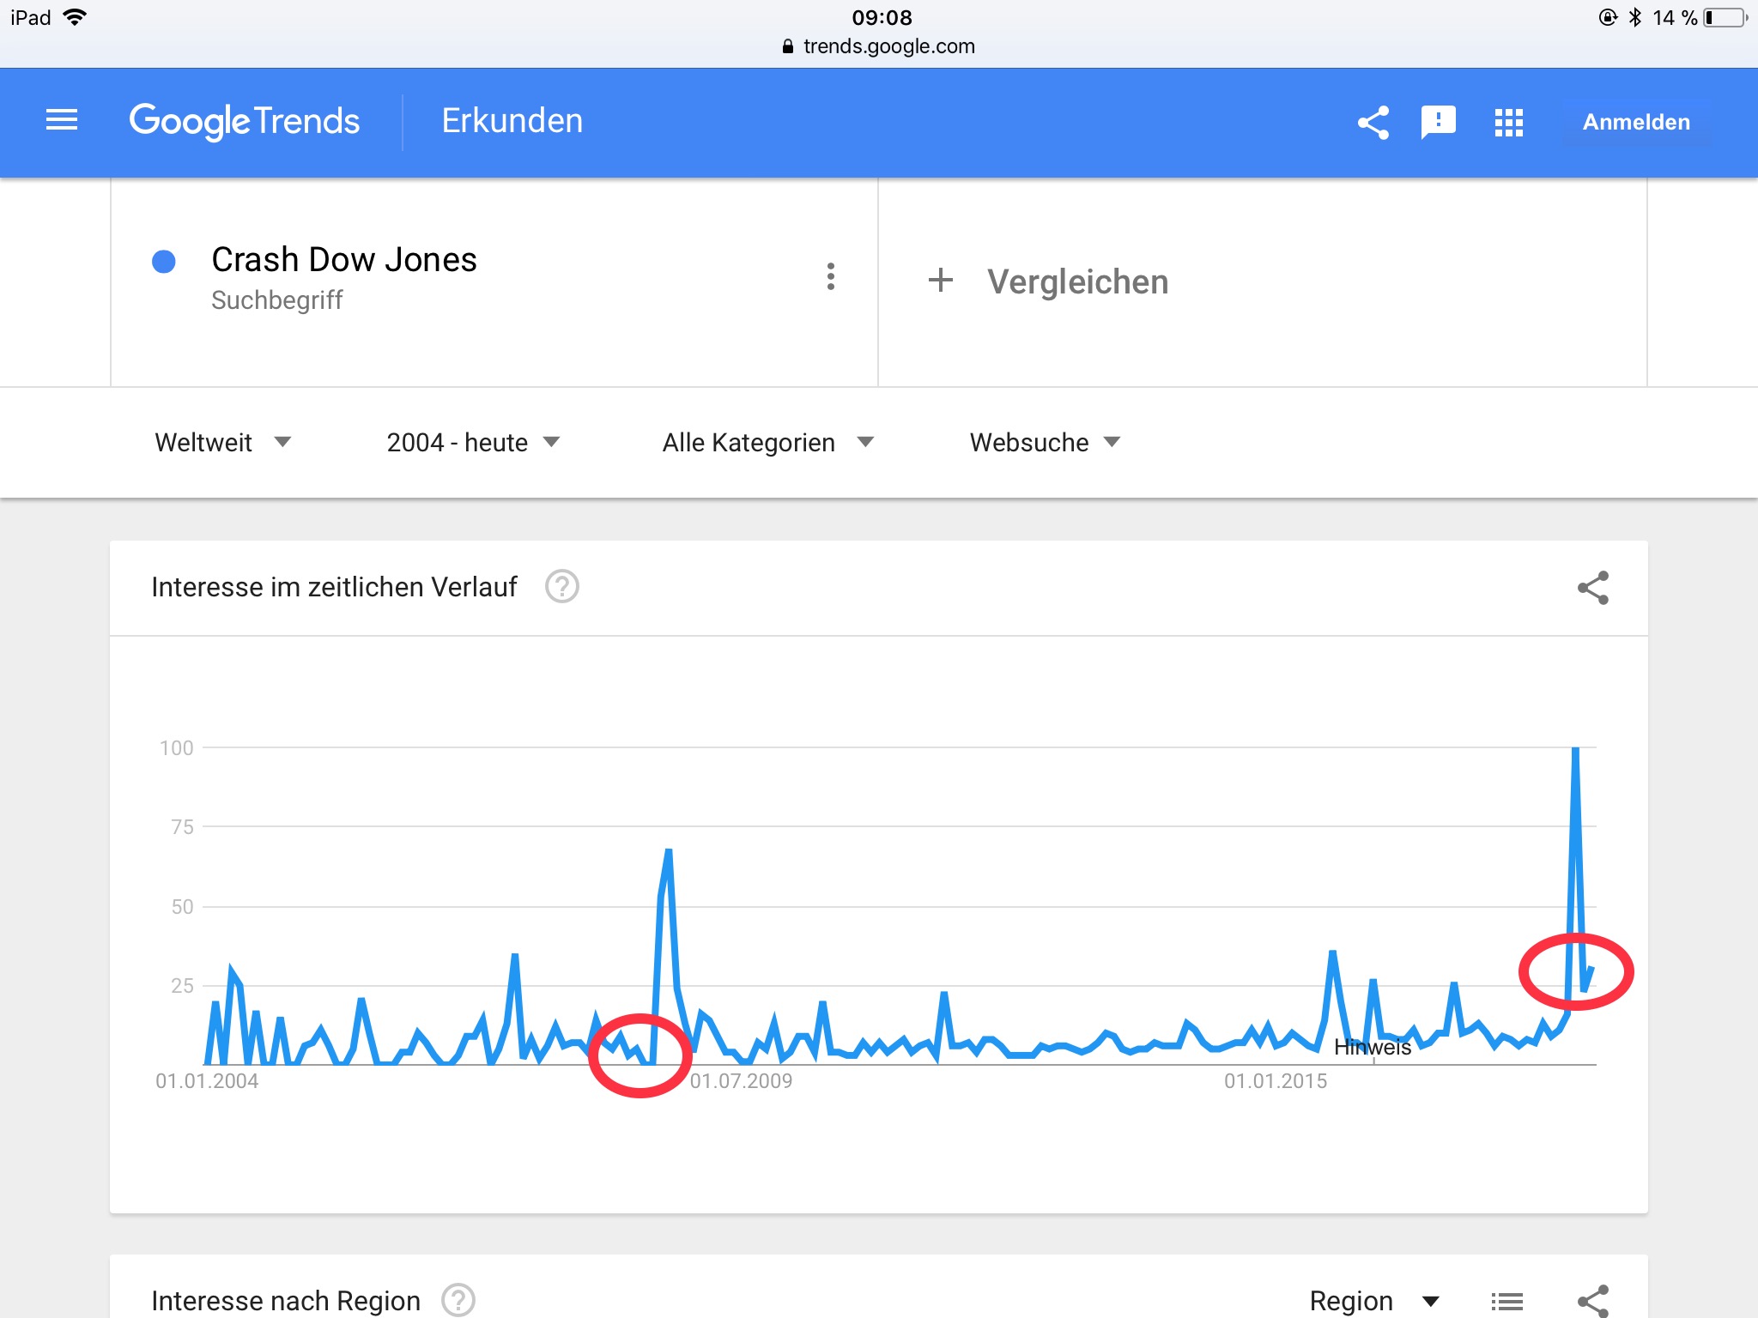Click help icon next to Interesse im zeitlichen Verlauf
Screen dimensions: 1758x1318
562,587
